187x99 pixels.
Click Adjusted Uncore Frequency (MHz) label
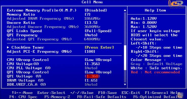pos(43,27)
